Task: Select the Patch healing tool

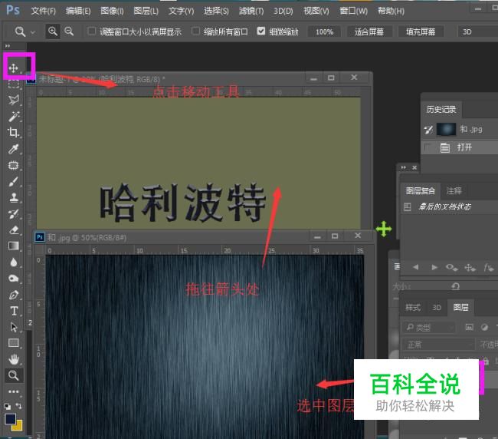Action: 13,165
